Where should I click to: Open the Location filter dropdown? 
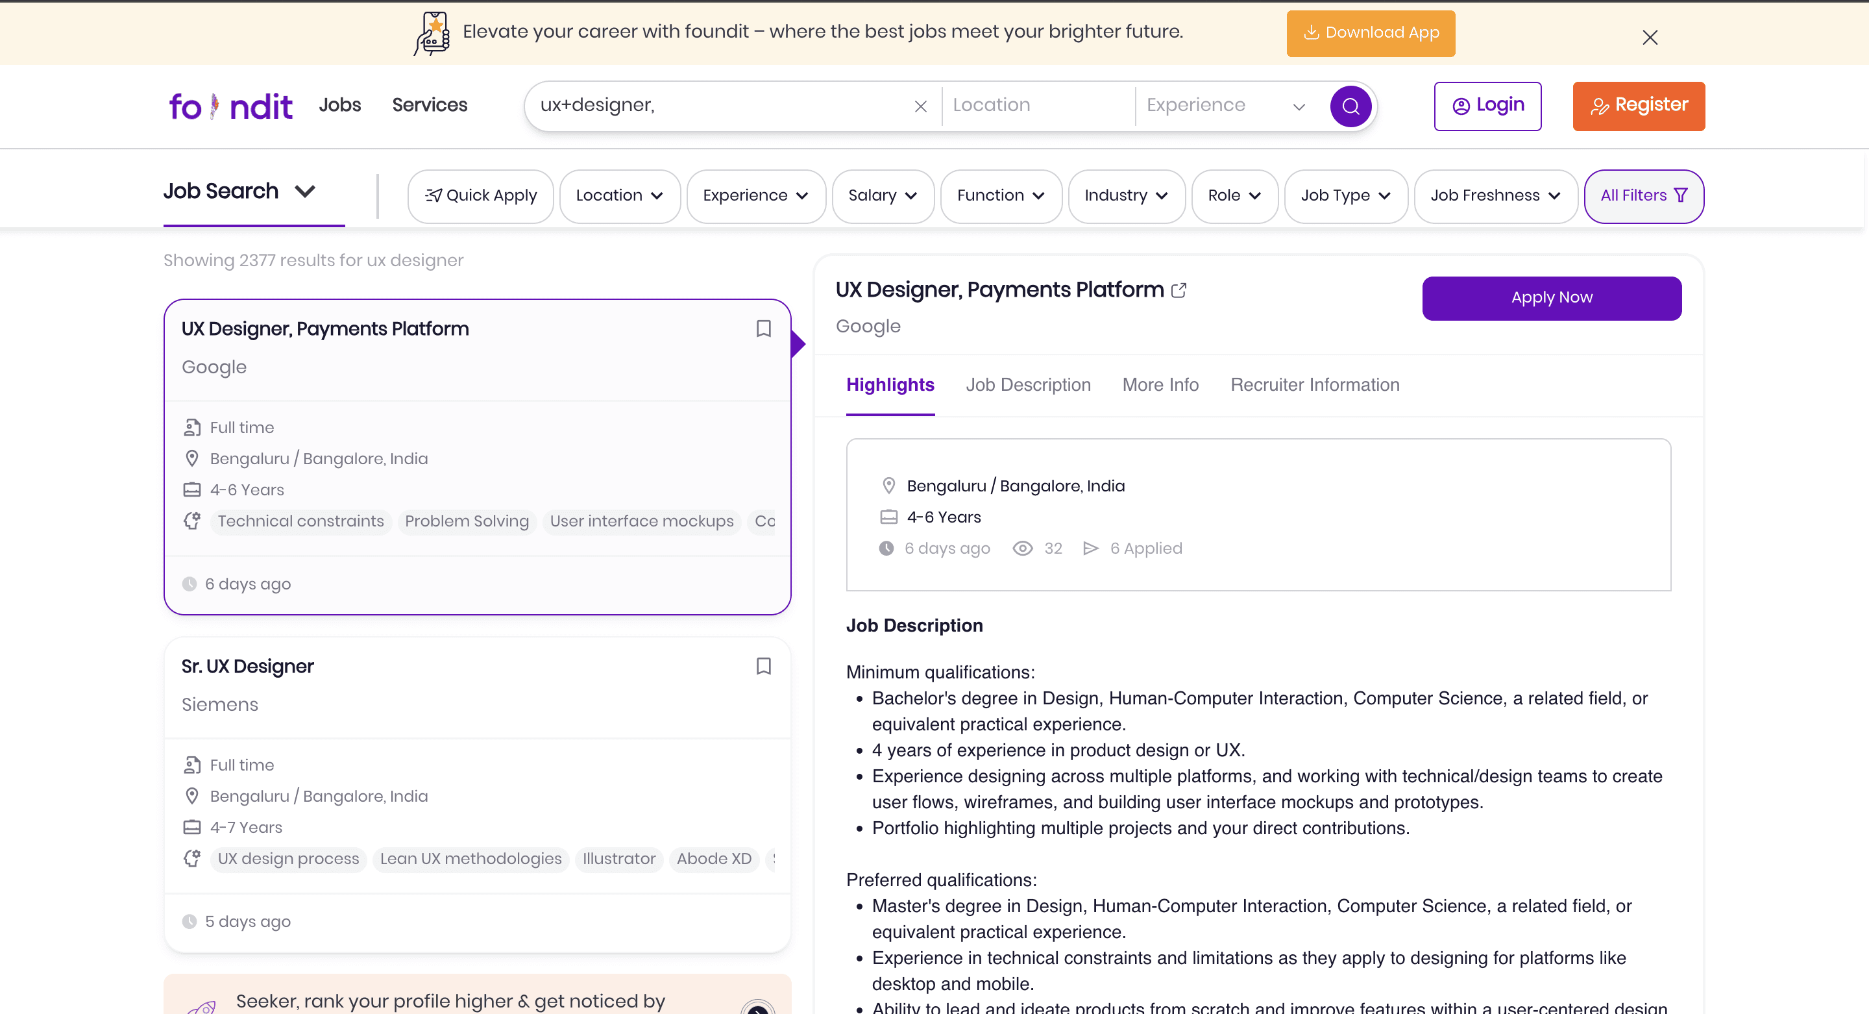click(x=620, y=196)
